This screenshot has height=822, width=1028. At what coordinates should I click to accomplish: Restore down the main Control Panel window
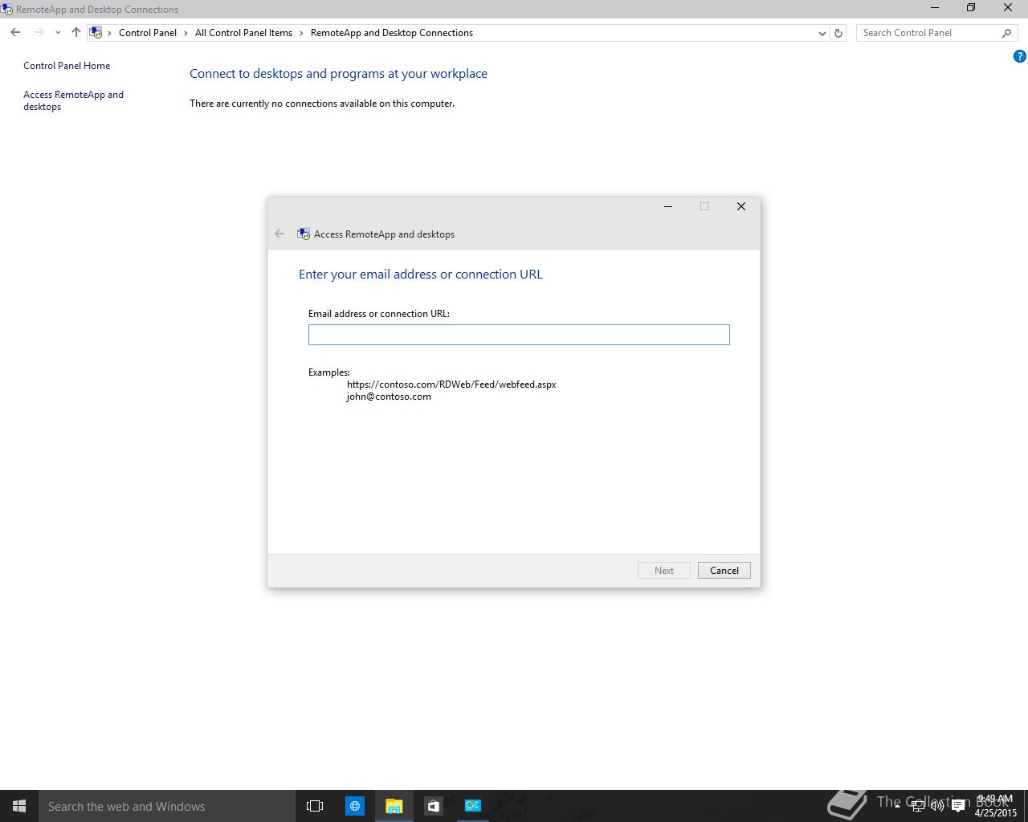point(971,8)
